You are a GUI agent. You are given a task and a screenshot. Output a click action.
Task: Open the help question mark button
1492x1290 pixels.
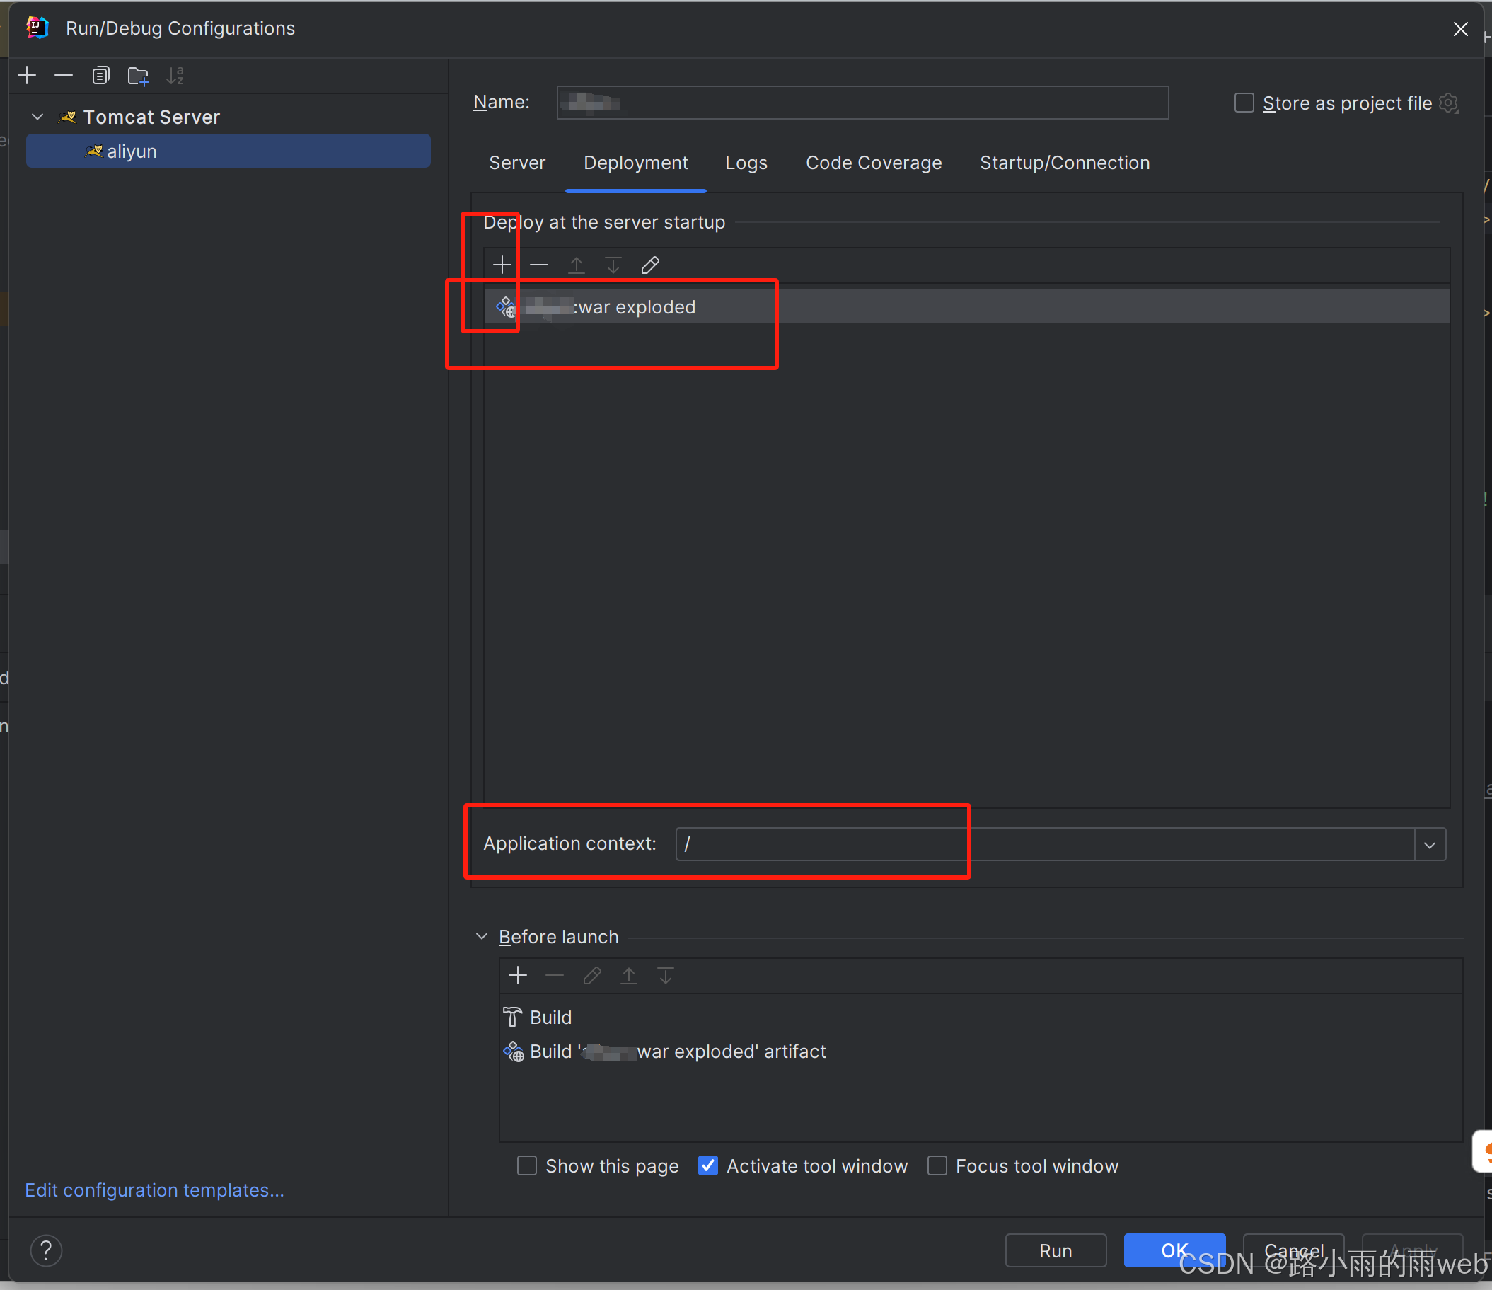coord(46,1251)
